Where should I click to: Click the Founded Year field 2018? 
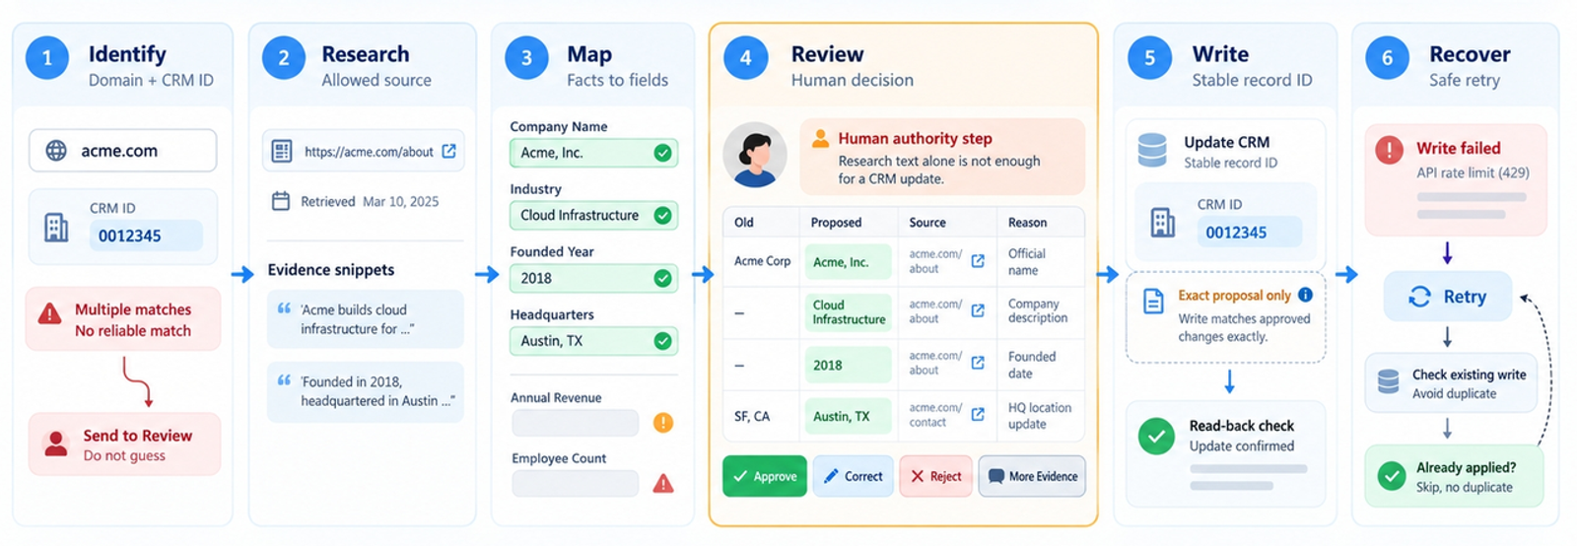click(x=593, y=278)
